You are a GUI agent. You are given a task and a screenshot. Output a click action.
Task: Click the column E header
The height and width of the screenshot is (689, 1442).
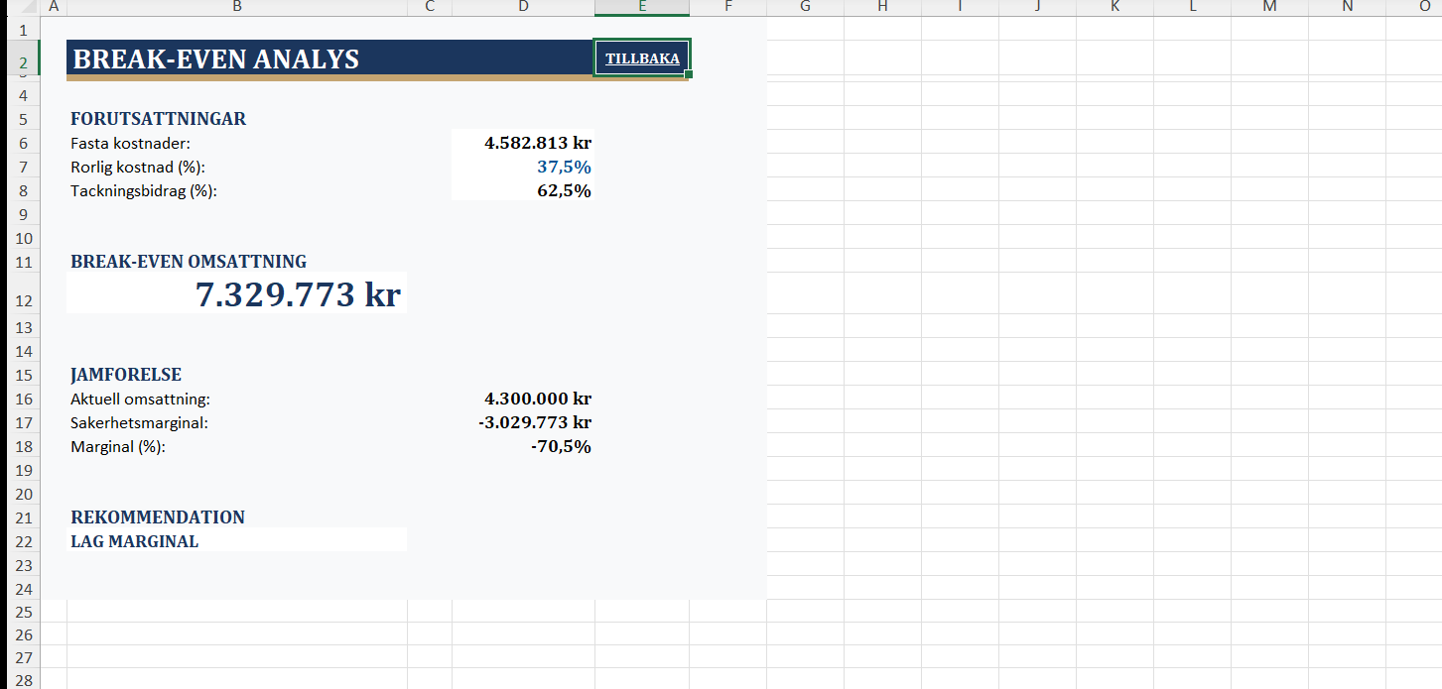click(642, 8)
